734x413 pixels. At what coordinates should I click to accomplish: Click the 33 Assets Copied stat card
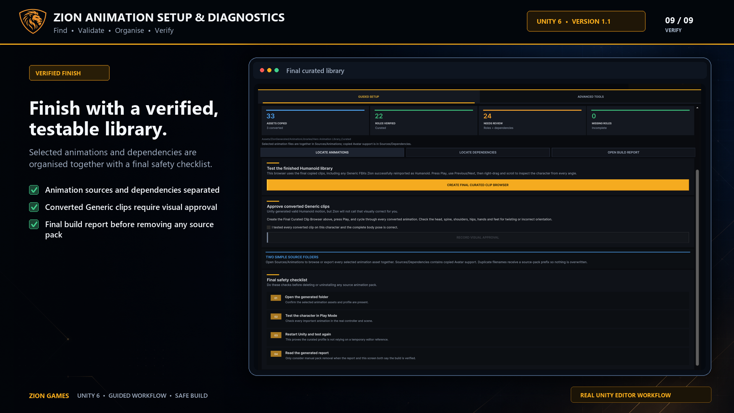pyautogui.click(x=315, y=121)
